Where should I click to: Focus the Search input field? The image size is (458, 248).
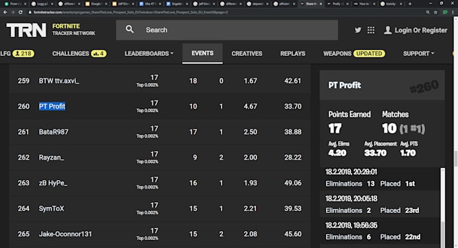coord(227,30)
